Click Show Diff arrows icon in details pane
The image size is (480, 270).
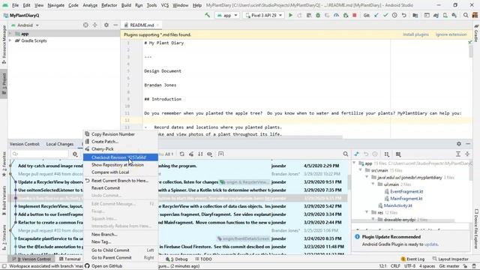tap(357, 154)
